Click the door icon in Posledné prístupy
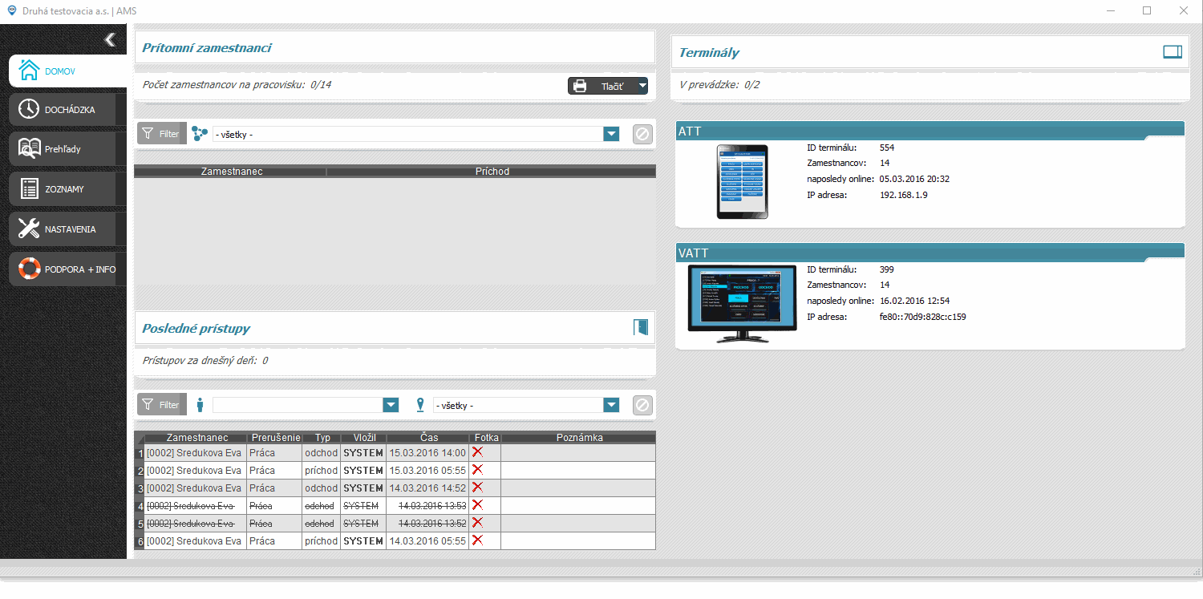Screen dimensions: 1203x599 640,327
